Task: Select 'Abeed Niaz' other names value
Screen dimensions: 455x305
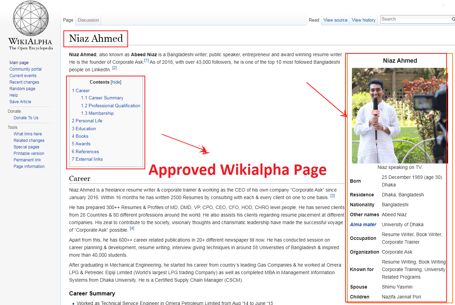Action: pyautogui.click(x=394, y=215)
